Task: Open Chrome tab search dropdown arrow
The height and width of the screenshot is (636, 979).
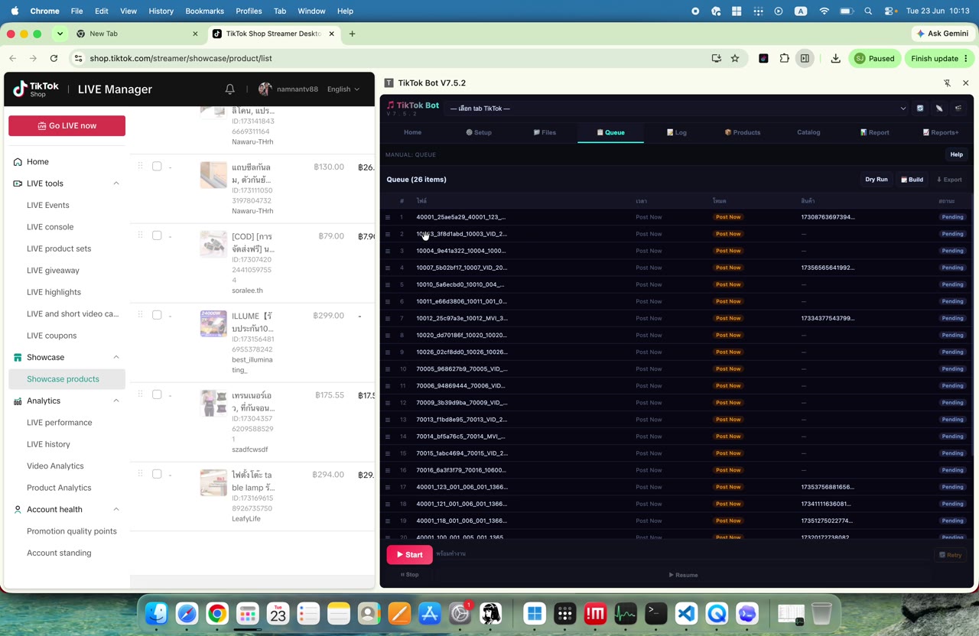Action: click(60, 34)
